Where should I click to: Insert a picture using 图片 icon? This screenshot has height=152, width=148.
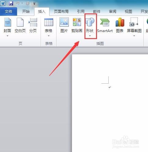click(64, 22)
